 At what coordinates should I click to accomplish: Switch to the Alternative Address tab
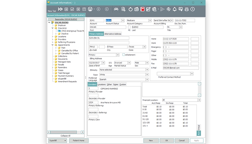112,33
